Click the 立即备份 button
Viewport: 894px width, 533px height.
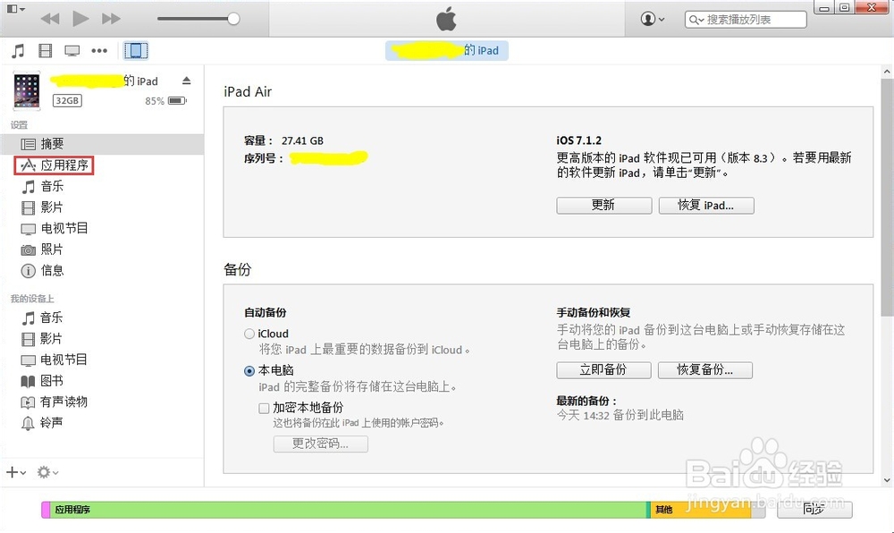point(603,369)
